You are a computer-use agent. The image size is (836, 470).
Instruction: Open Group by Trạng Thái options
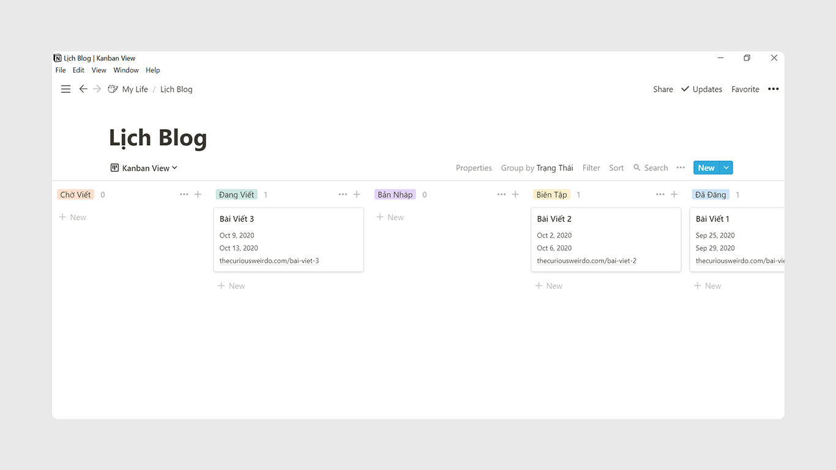click(537, 168)
